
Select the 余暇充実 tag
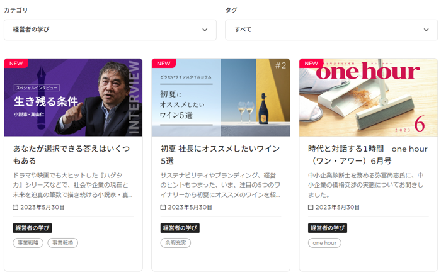click(x=176, y=243)
